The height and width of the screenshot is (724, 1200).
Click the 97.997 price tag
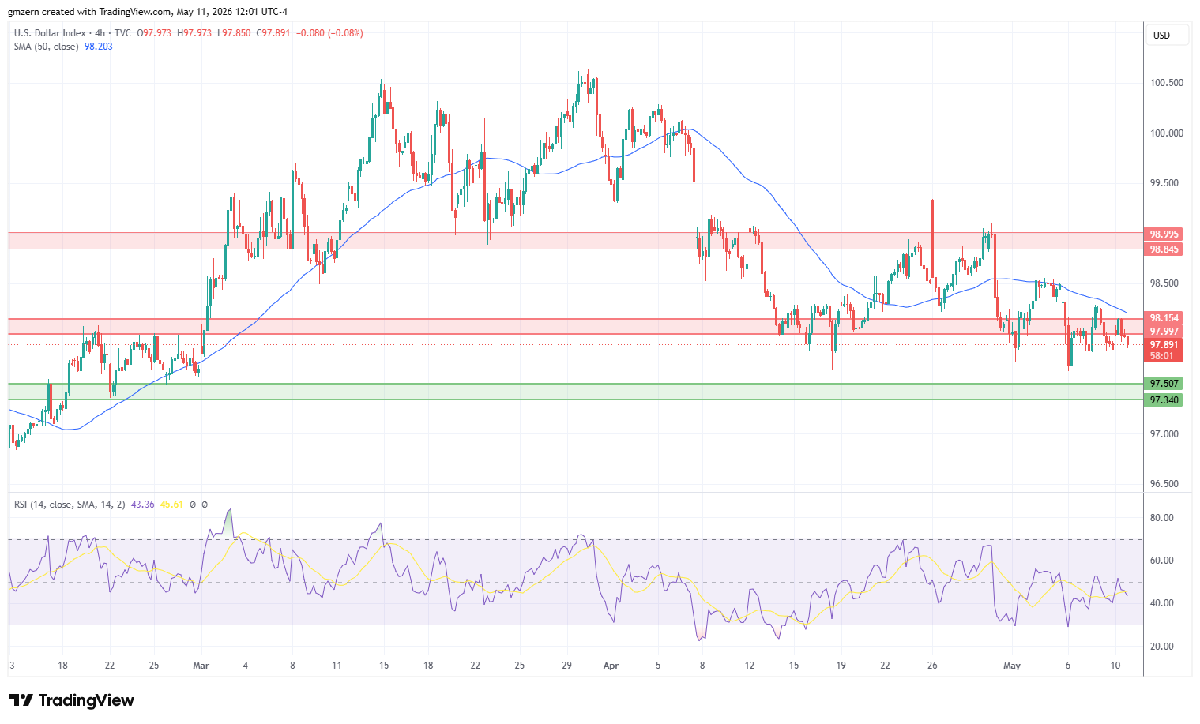click(1164, 332)
